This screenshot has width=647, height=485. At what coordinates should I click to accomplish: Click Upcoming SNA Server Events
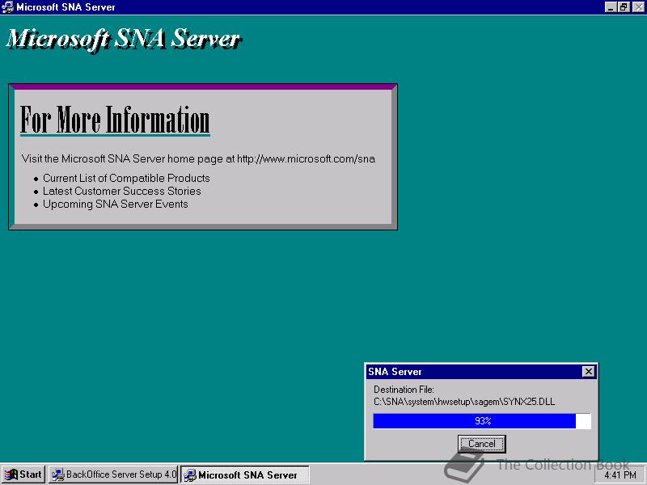tap(115, 205)
